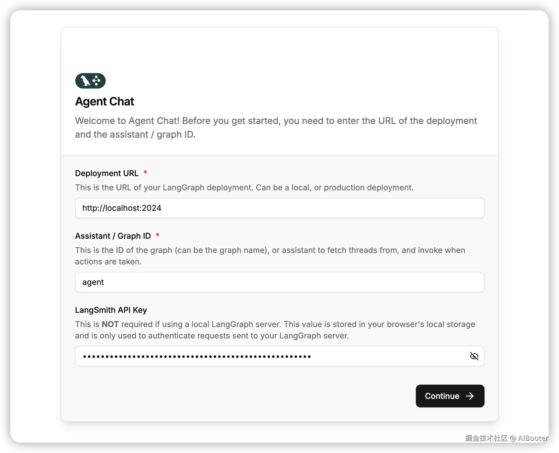Screen dimensions: 559x453
Task: Click the LangGraph deployment URL help text
Action: 244,187
